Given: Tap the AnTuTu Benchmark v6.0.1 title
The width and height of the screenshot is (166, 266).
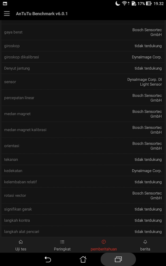Looking at the screenshot, I should click(x=42, y=14).
